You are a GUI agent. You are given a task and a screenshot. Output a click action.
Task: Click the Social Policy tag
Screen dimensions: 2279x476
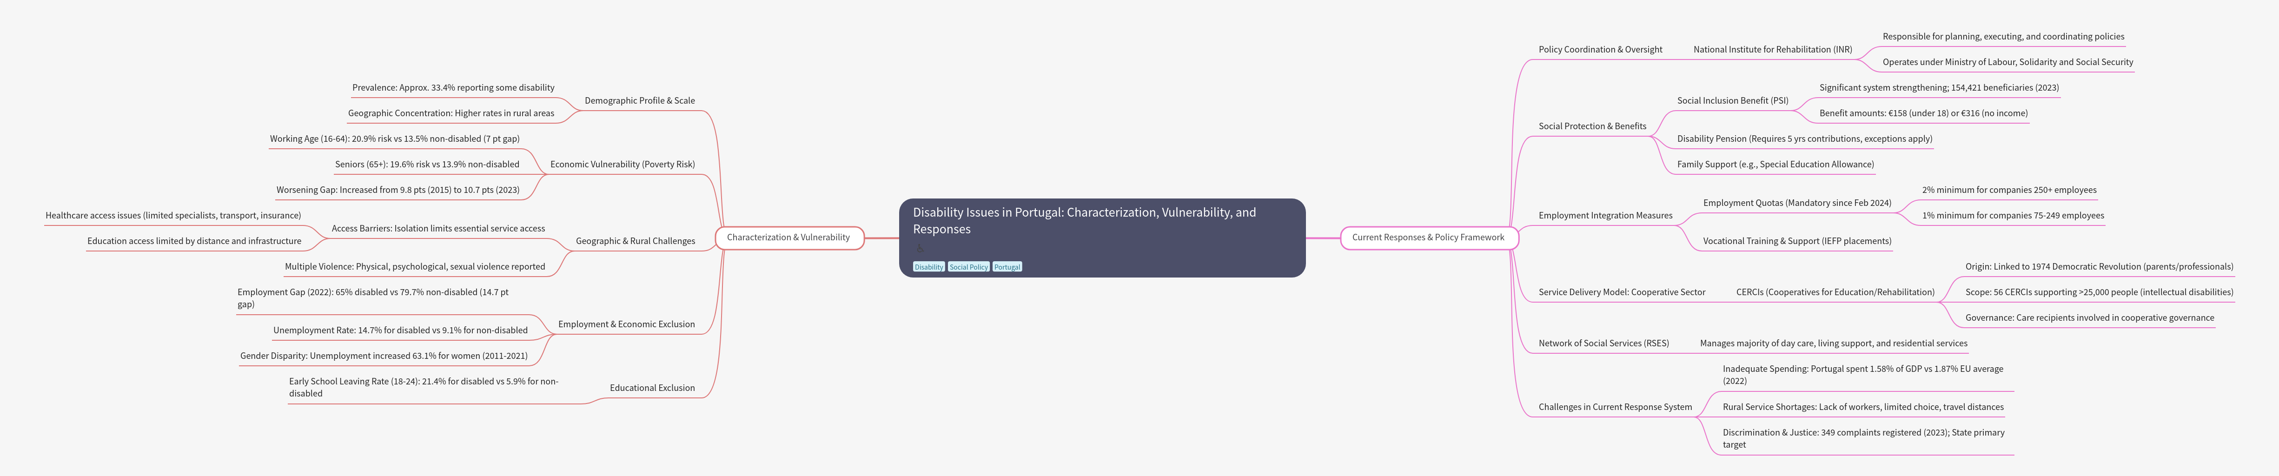(x=968, y=267)
